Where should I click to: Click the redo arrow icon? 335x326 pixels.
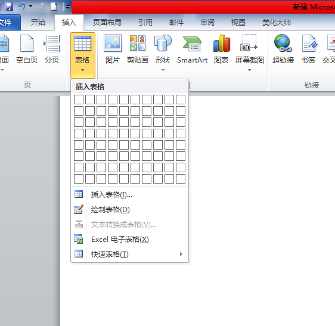[41, 7]
